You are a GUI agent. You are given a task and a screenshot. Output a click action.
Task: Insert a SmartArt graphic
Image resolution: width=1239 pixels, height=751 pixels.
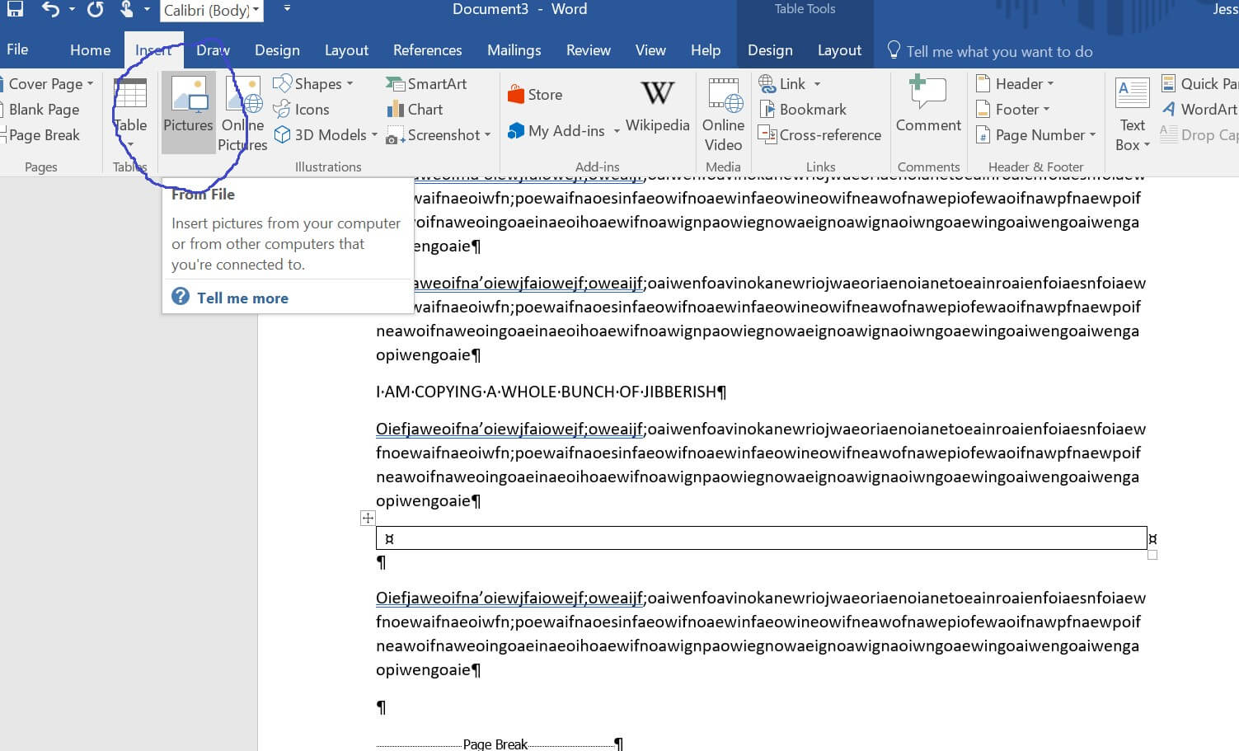click(x=425, y=83)
